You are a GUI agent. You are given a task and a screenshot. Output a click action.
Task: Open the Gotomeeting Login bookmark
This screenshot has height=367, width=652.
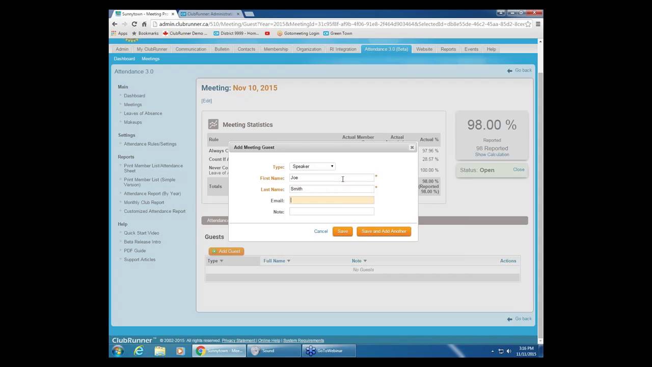(298, 33)
